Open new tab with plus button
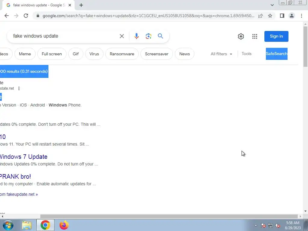The height and width of the screenshot is (231, 308). click(x=81, y=5)
